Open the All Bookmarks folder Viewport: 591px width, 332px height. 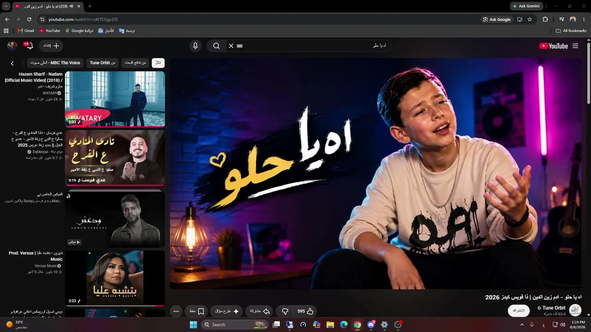[571, 30]
